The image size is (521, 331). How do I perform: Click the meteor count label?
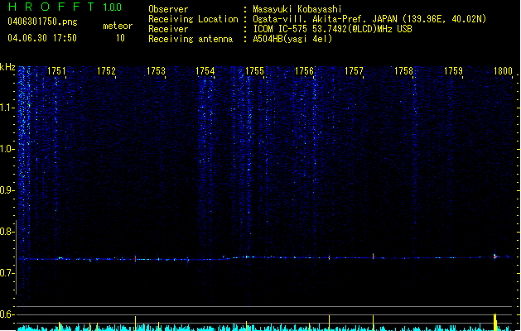click(x=118, y=26)
